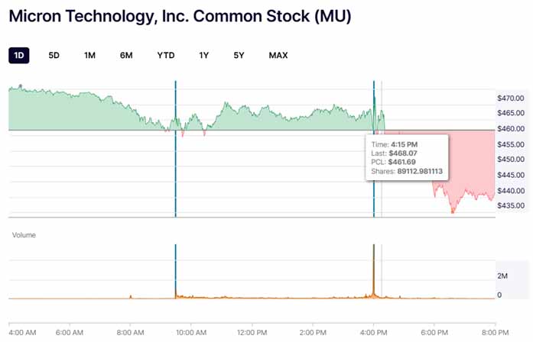This screenshot has height=342, width=533.
Task: Click the 12:00 PM time axis label
Action: [252, 333]
